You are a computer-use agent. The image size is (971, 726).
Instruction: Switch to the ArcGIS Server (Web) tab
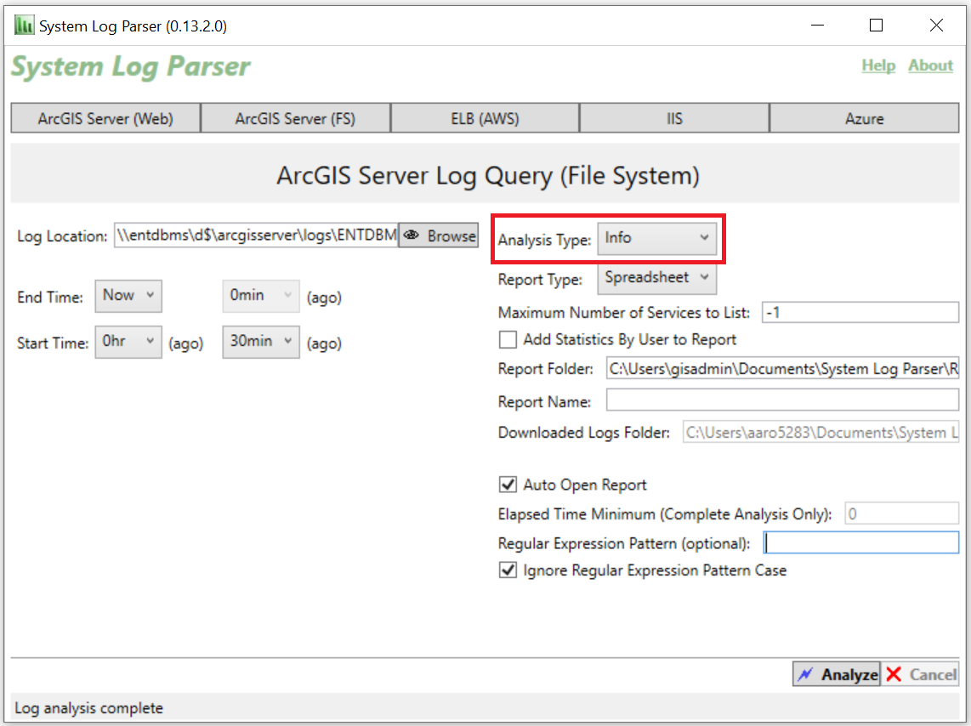[105, 118]
